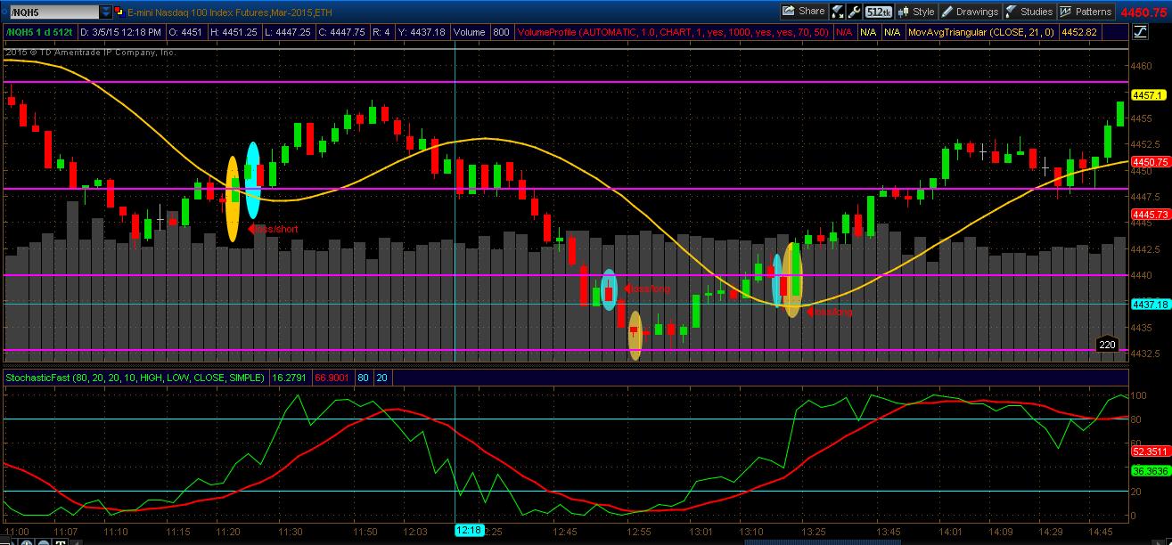
Task: Click the StochasticFast value 68.9001
Action: [x=332, y=378]
